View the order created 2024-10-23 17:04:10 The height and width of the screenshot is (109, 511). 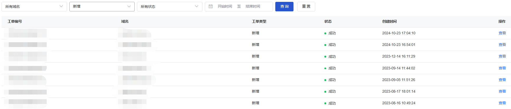[x=502, y=33]
